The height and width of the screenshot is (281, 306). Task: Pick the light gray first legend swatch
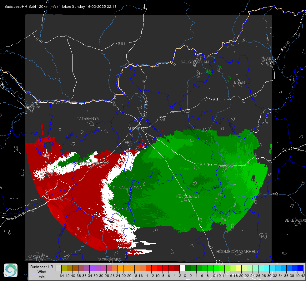(x=58, y=268)
